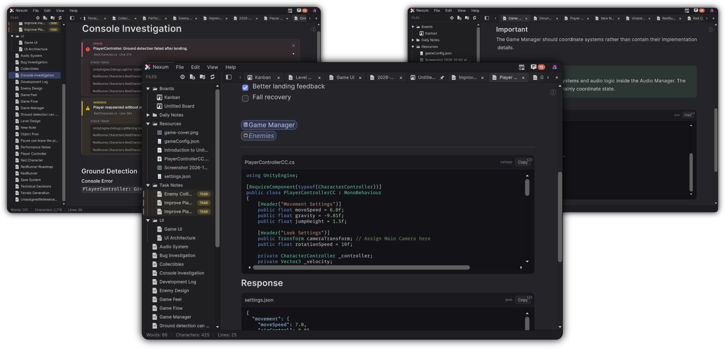Click the locate-file target icon in front window
The width and height of the screenshot is (725, 349).
[x=183, y=77]
